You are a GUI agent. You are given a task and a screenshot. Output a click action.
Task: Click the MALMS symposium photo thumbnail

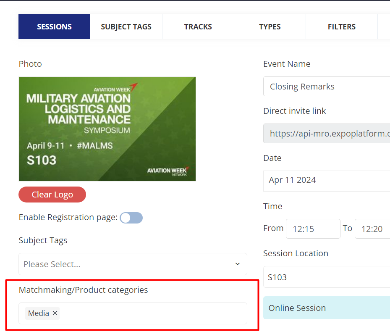(x=107, y=129)
